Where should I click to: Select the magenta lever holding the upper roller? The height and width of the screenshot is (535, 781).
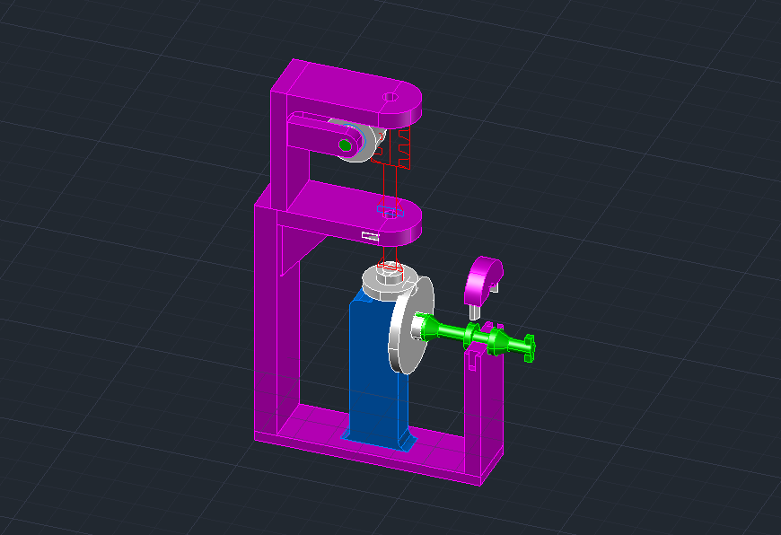click(x=310, y=135)
